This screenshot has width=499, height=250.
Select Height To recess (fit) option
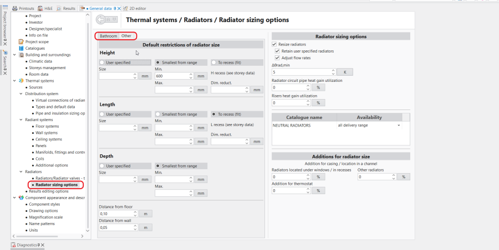[x=213, y=62]
